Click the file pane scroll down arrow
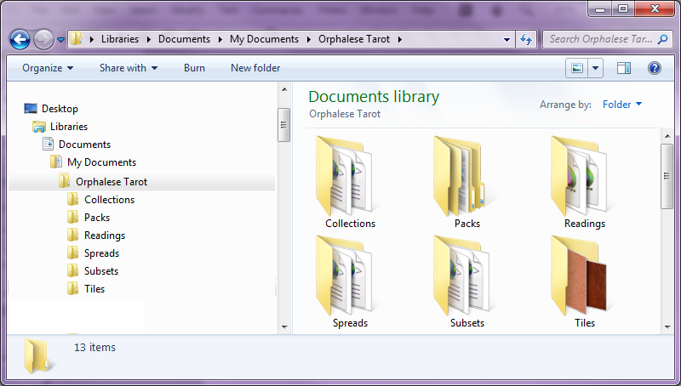Viewport: 681px width, 386px height. [667, 327]
